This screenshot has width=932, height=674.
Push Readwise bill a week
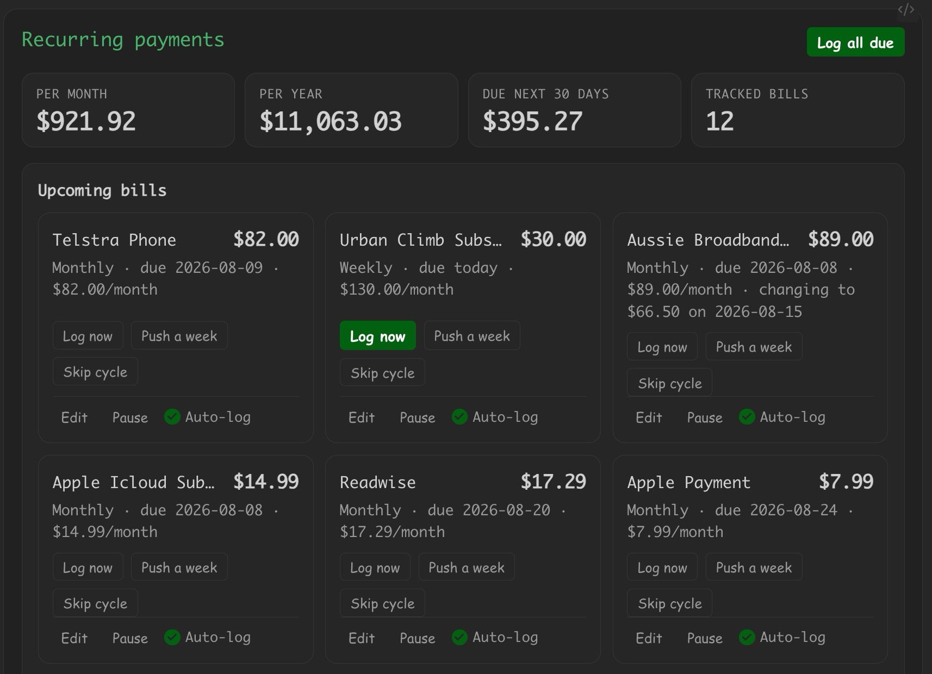click(467, 567)
